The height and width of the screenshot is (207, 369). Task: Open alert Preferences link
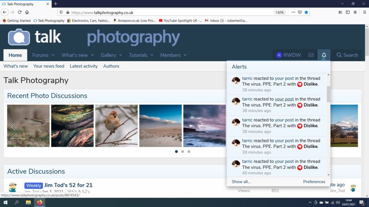(x=314, y=181)
